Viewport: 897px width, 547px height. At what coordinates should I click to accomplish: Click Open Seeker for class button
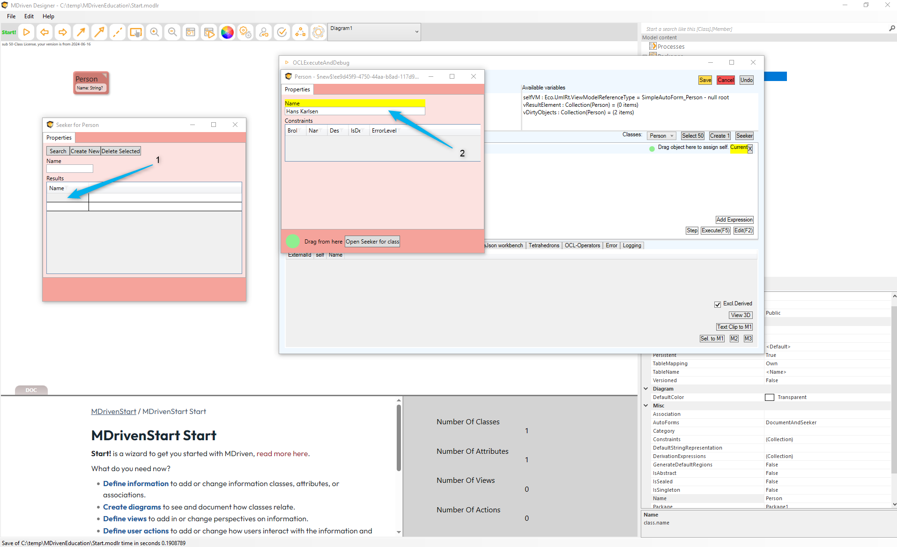(x=372, y=242)
